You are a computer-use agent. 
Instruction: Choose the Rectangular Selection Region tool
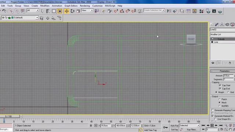click(x=54, y=11)
